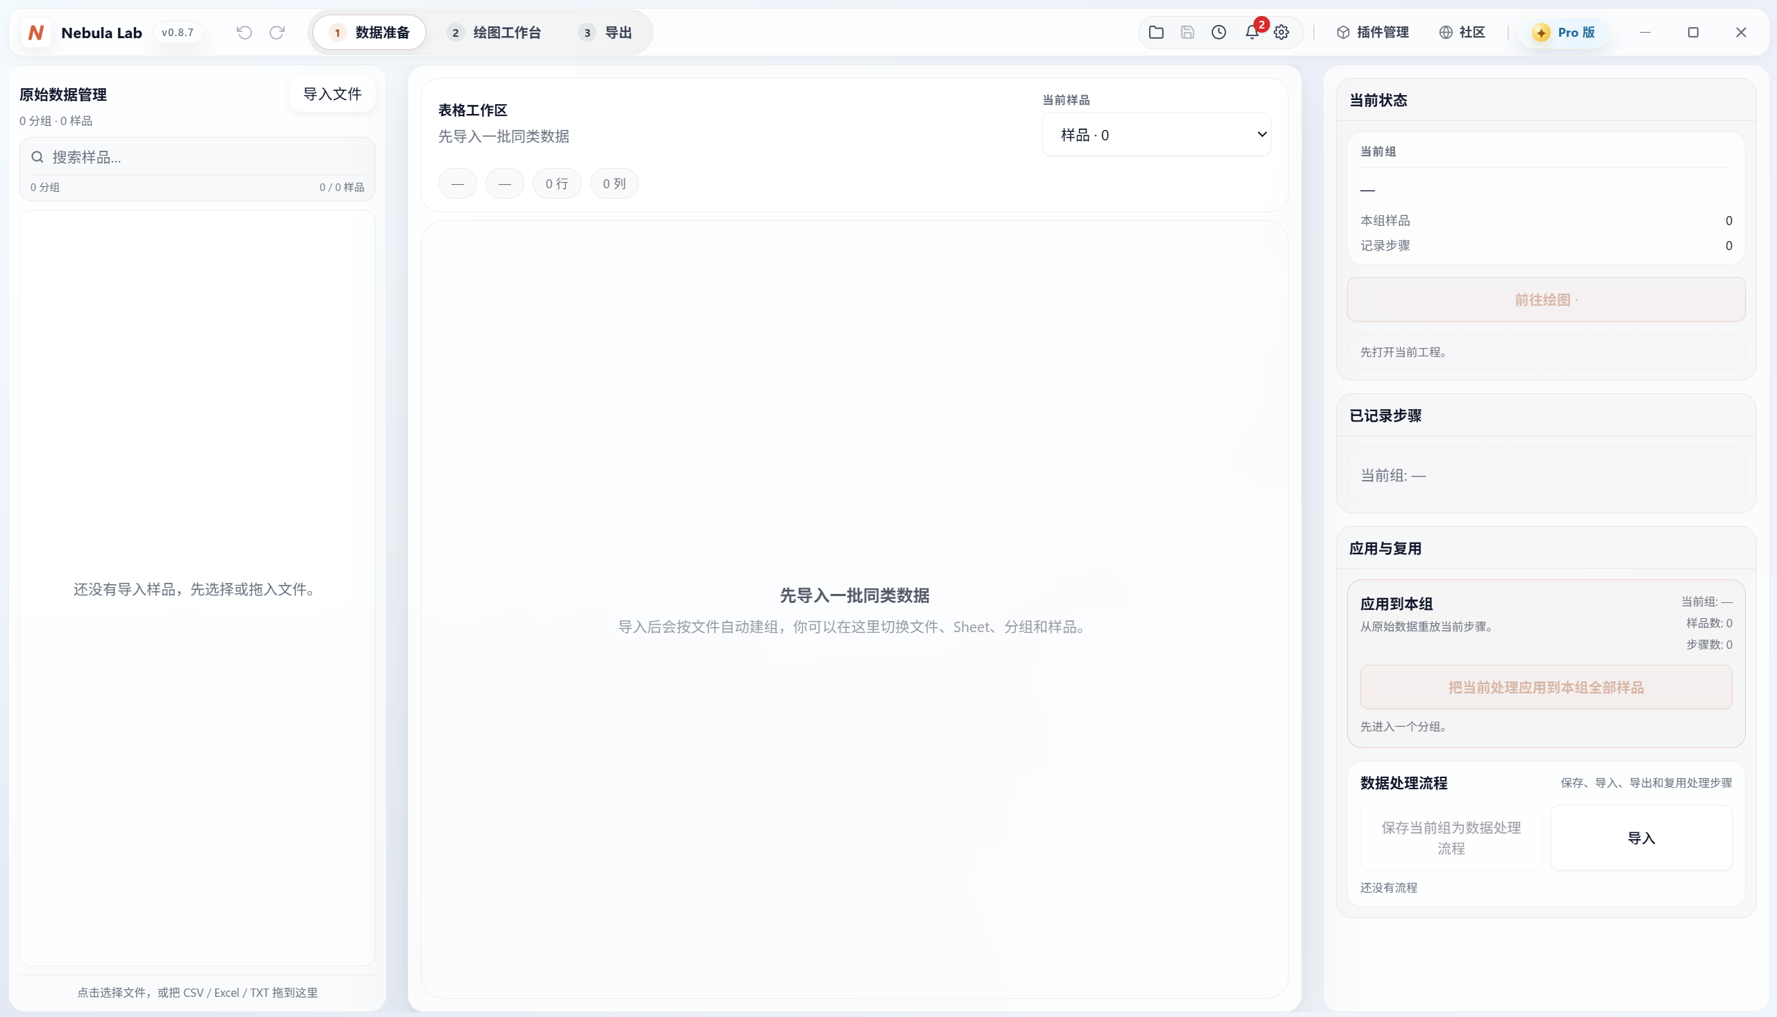Maximize the Nebula Lab window
The image size is (1777, 1017).
tap(1693, 32)
